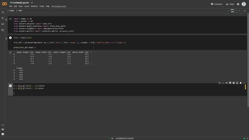This screenshot has width=249, height=140.
Task: Open the View menu
Action: [21, 6]
